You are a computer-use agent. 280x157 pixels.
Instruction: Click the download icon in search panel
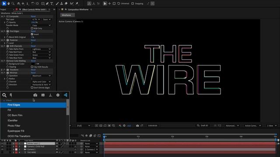(x=50, y=95)
